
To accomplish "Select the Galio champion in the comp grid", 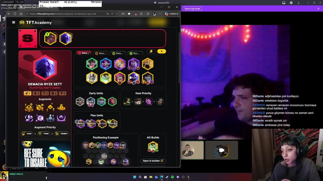I will click(92, 78).
